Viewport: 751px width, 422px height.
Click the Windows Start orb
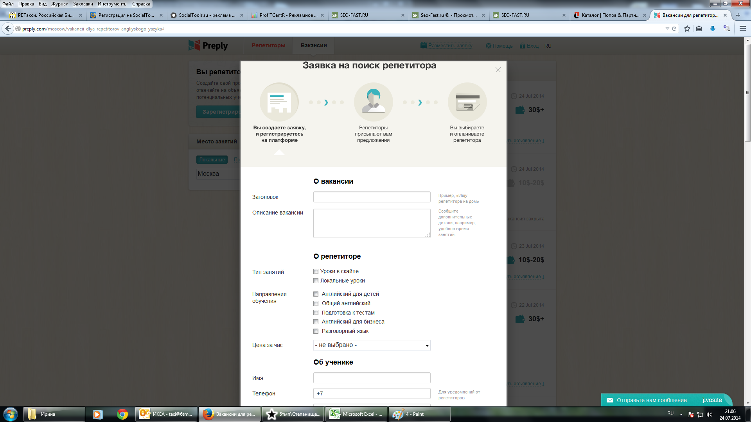click(11, 414)
